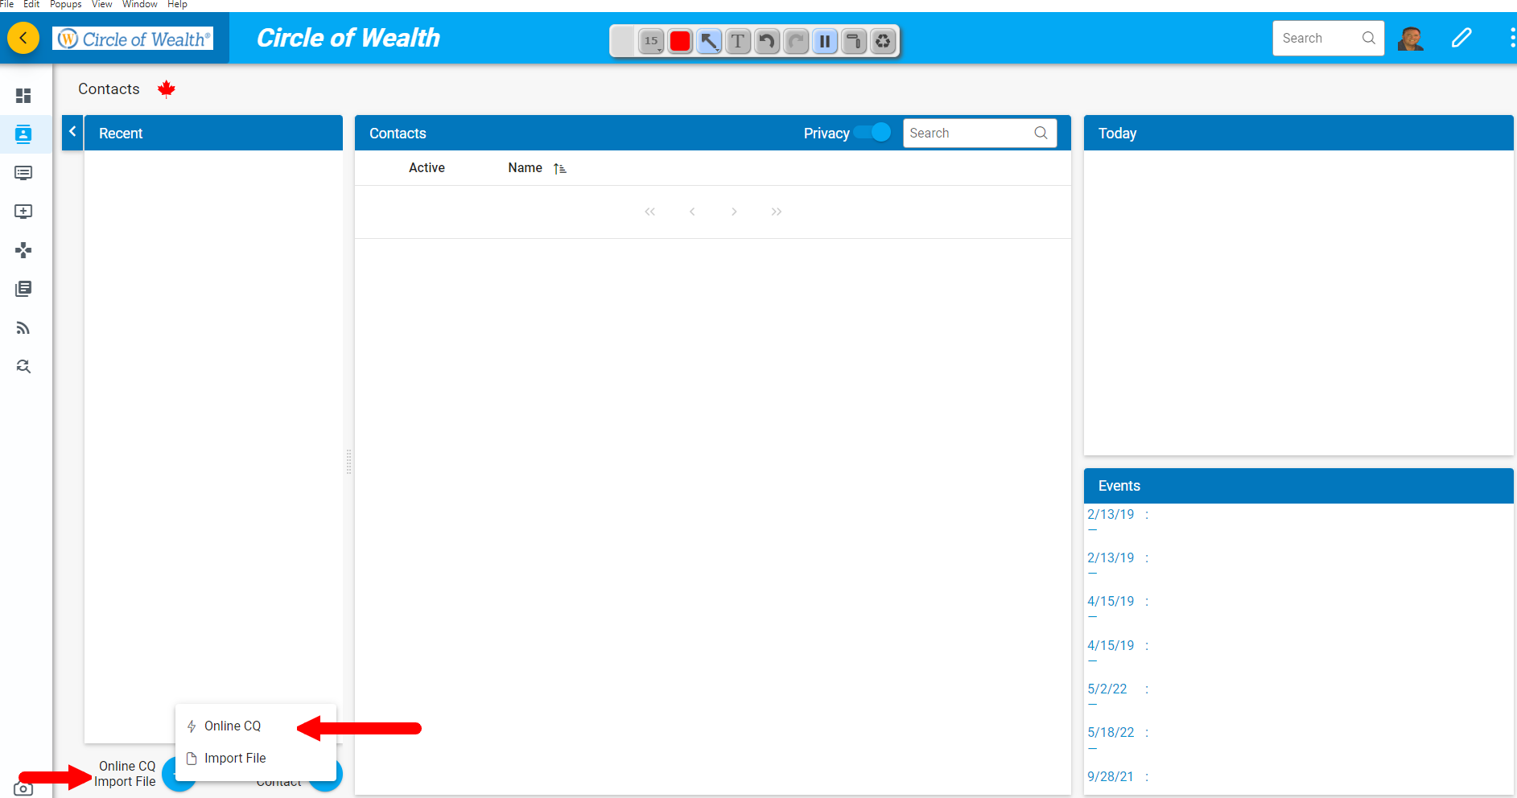Click the top bar search magnifier icon
Image resolution: width=1517 pixels, height=798 pixels.
[1368, 38]
